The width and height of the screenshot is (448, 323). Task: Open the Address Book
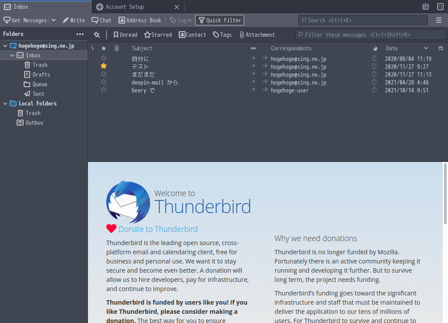pyautogui.click(x=140, y=20)
